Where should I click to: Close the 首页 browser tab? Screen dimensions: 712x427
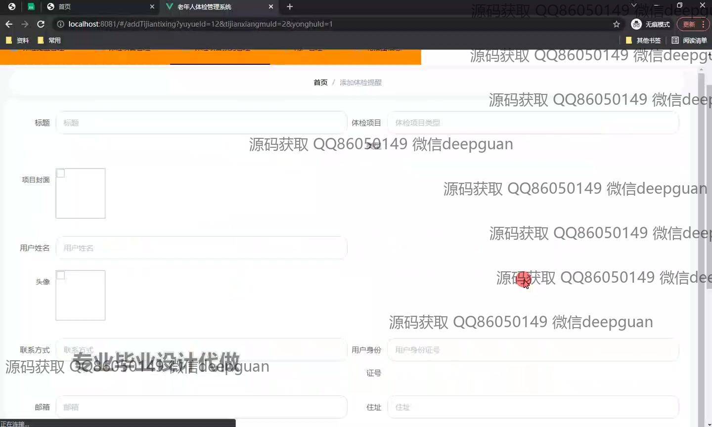pyautogui.click(x=152, y=7)
